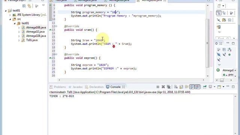Click the Outline collapse all icon
The image size is (240, 135).
click(x=224, y=49)
